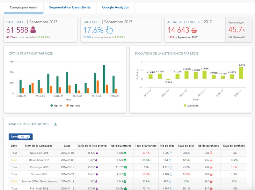Click the 23.7% growth indicator
This screenshot has width=255, height=190.
click(44, 37)
